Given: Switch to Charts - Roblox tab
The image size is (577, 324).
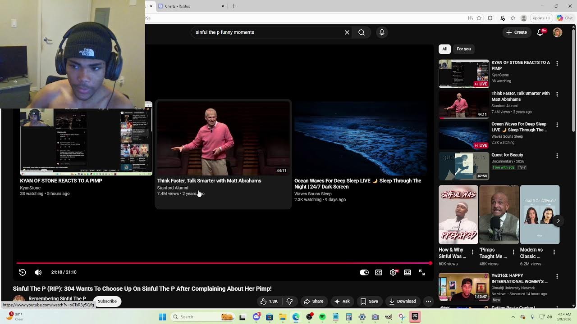Looking at the screenshot, I should click(x=191, y=6).
